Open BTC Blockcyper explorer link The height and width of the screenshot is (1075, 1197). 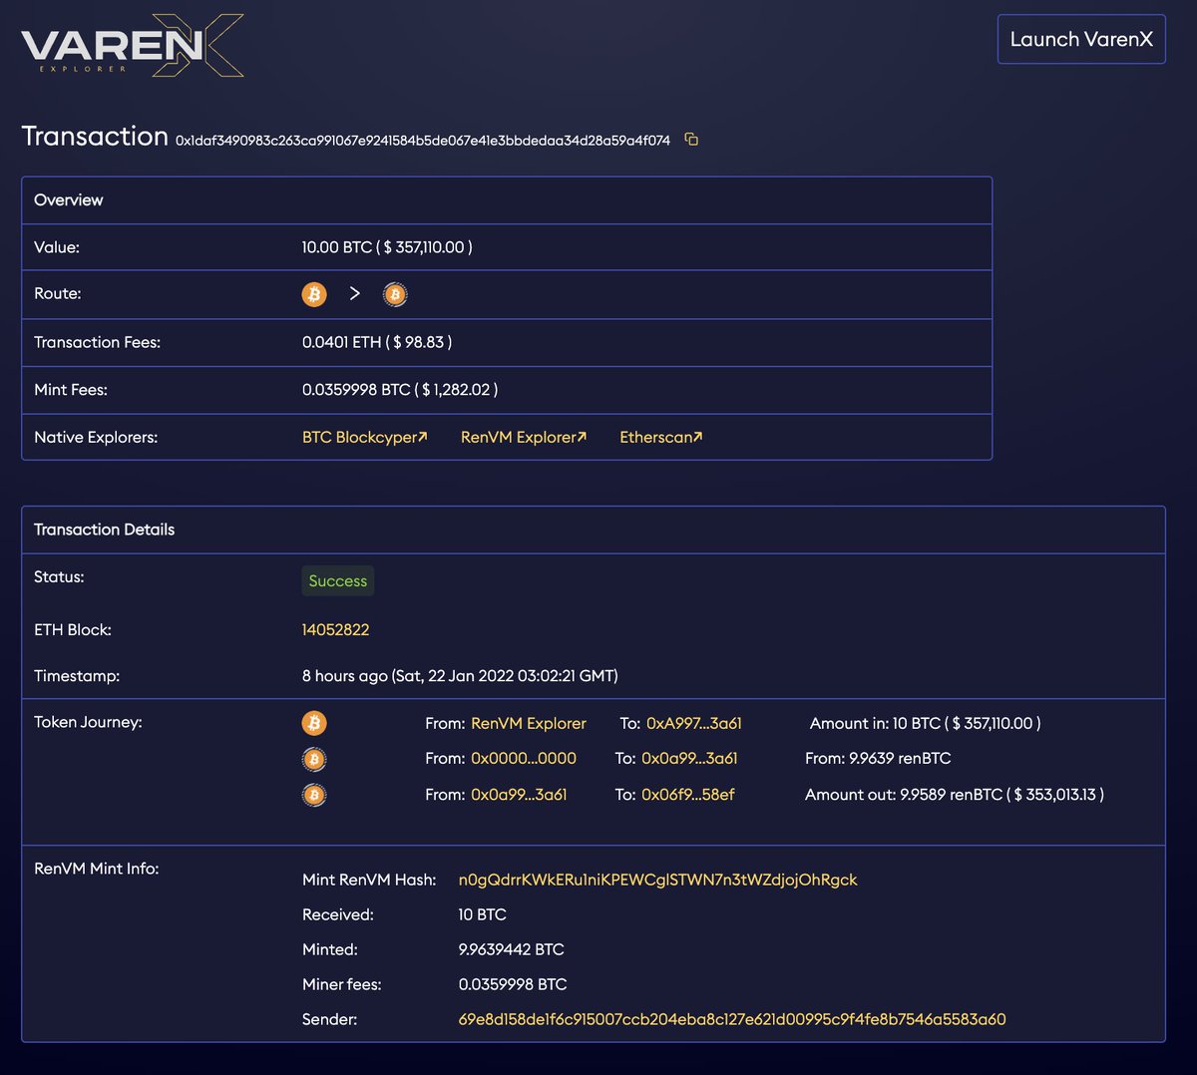365,437
